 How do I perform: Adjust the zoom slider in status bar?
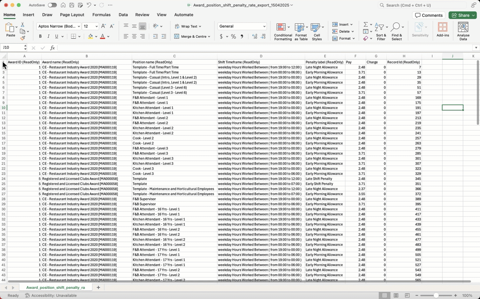pos(436,295)
